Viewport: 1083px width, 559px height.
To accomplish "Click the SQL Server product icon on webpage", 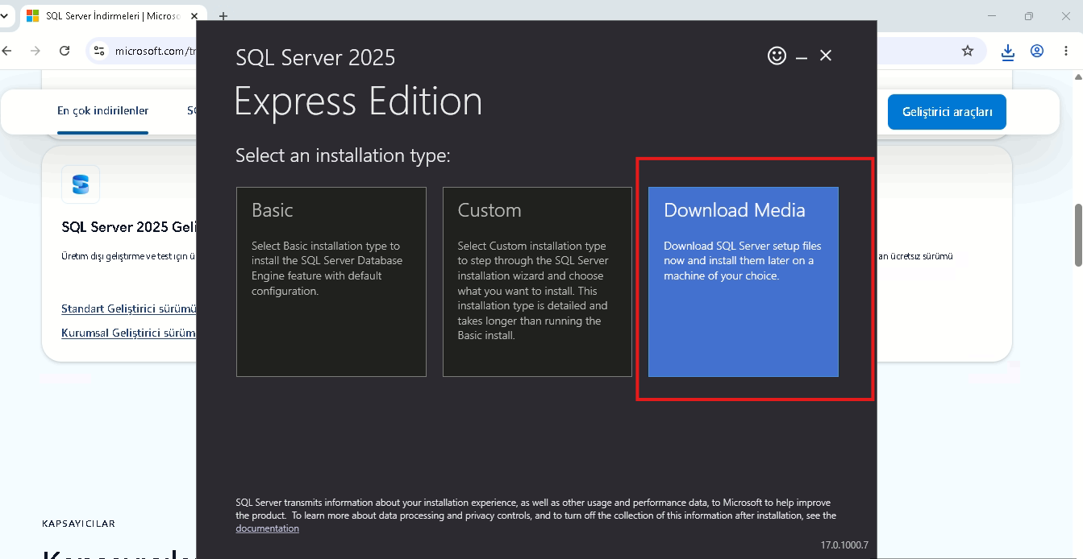I will pyautogui.click(x=81, y=184).
